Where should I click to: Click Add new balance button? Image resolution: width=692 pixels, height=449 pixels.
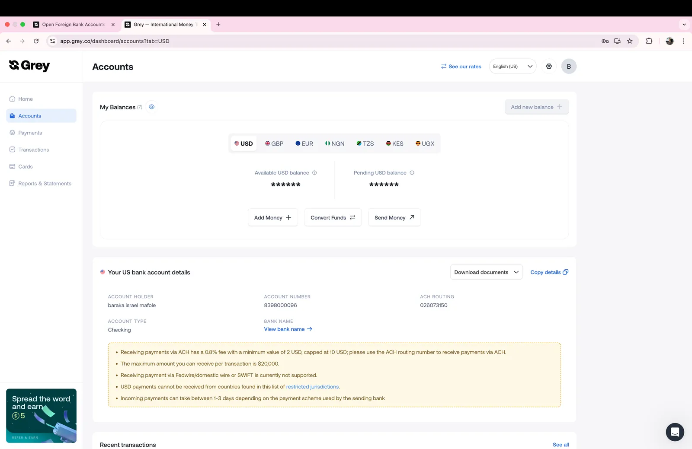537,107
